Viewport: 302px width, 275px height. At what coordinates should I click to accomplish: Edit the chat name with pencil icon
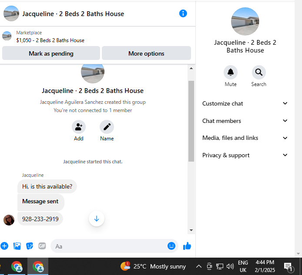point(107,127)
